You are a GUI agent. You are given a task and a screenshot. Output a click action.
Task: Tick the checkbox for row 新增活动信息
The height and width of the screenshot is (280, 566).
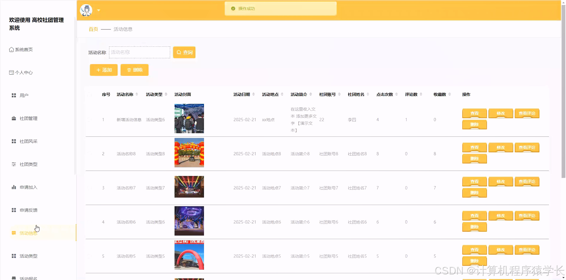pos(89,120)
